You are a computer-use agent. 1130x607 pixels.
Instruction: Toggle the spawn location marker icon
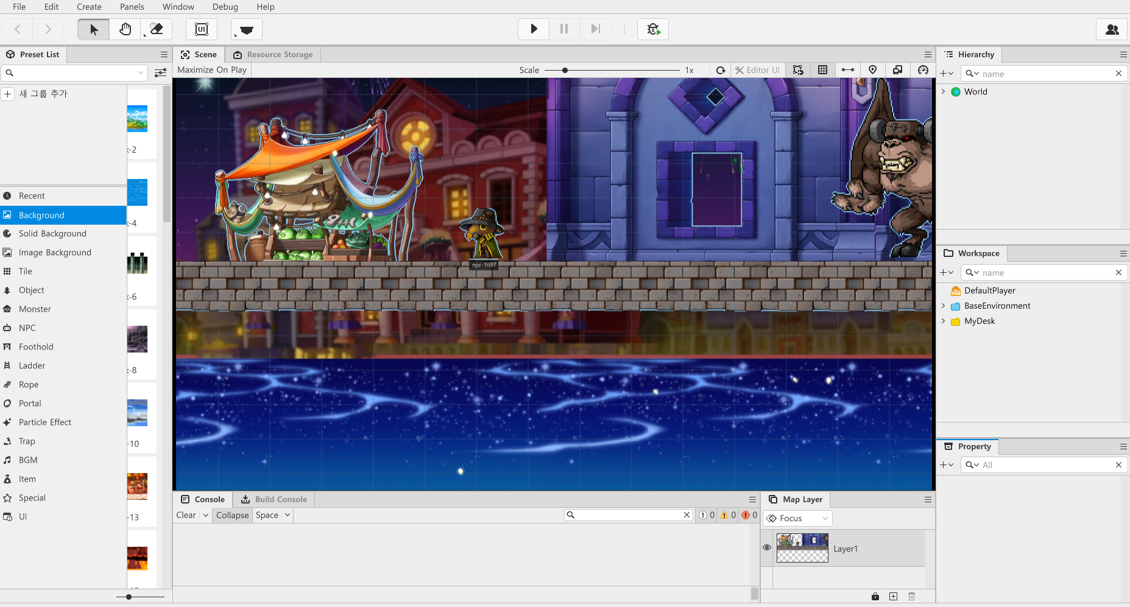pyautogui.click(x=872, y=70)
